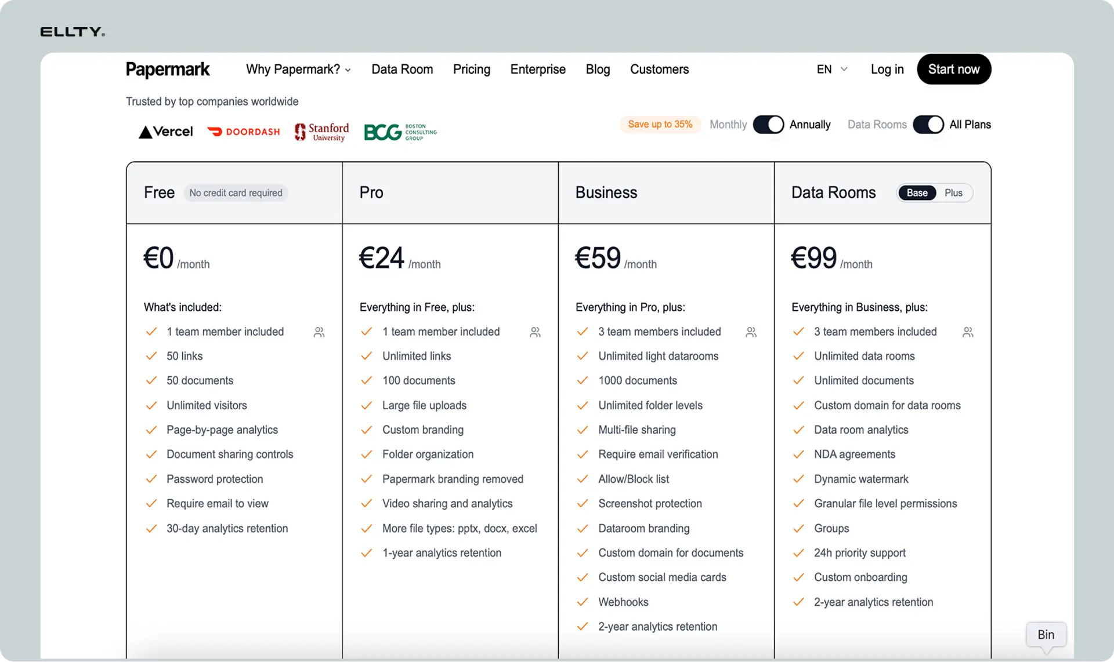Click 'Webhooks' in the Business plan
Screen dimensions: 1114x662
point(623,602)
